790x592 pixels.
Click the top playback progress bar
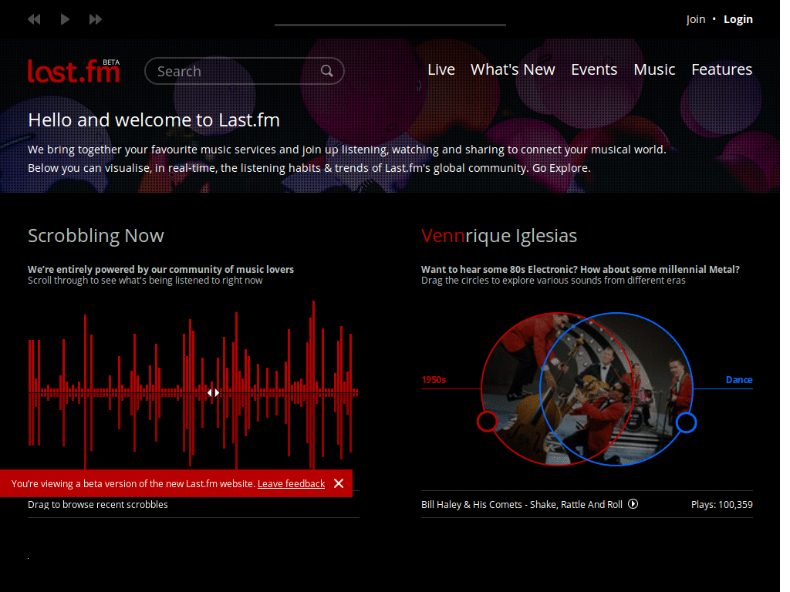pyautogui.click(x=390, y=25)
